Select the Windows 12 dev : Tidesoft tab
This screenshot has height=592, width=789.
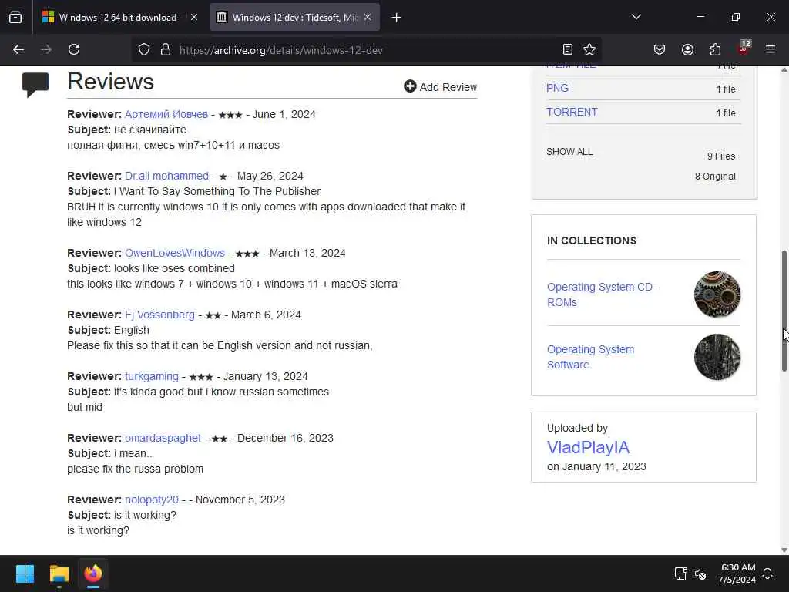tap(294, 17)
